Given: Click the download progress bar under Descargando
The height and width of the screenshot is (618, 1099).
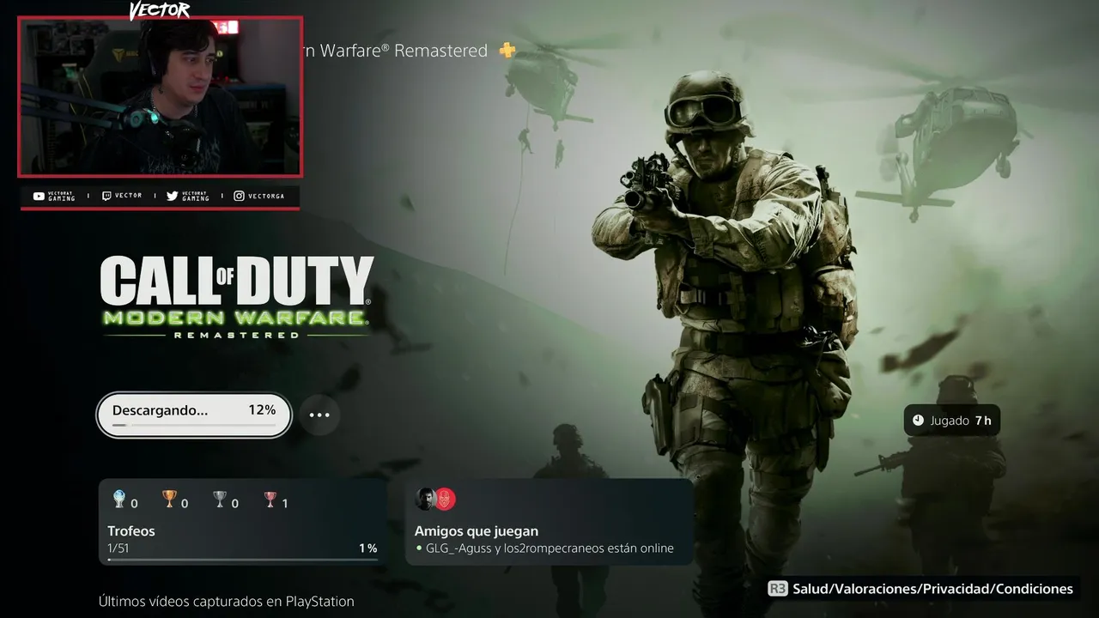Looking at the screenshot, I should pyautogui.click(x=194, y=426).
